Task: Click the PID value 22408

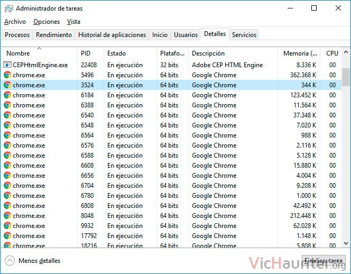Action: (89, 65)
